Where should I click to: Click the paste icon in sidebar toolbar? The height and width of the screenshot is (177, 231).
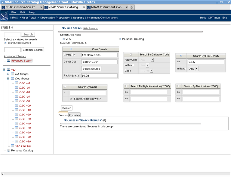point(6,28)
